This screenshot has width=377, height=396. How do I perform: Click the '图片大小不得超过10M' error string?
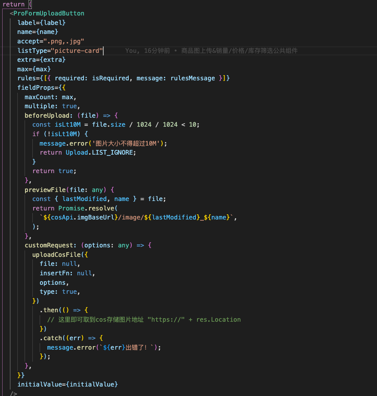click(x=126, y=143)
